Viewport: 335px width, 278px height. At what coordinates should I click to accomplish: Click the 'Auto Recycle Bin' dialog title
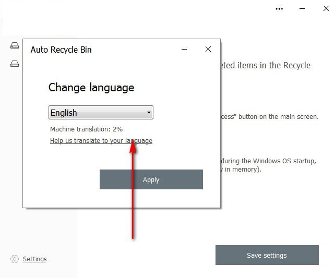pyautogui.click(x=61, y=50)
